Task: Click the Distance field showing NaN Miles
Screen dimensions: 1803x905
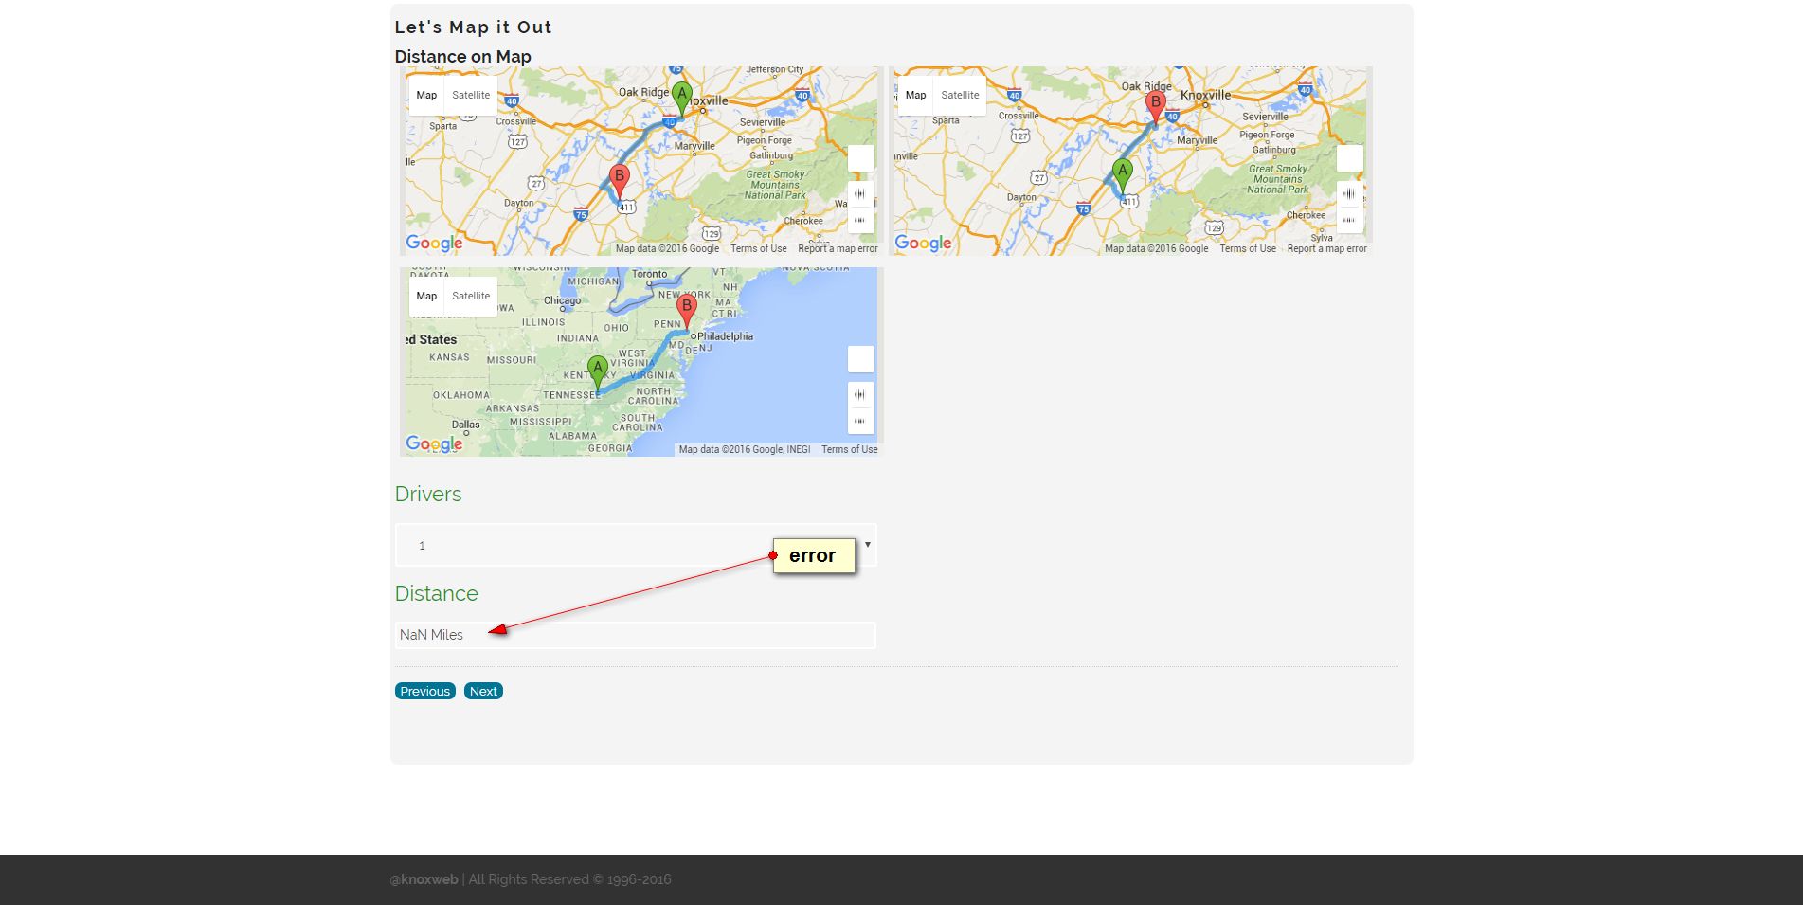Action: coord(636,635)
